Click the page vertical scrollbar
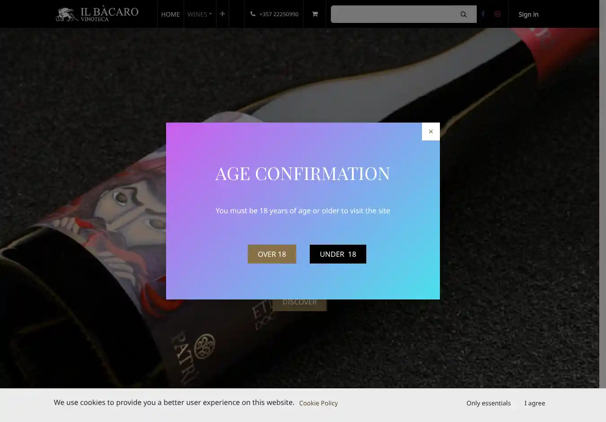 [602, 194]
